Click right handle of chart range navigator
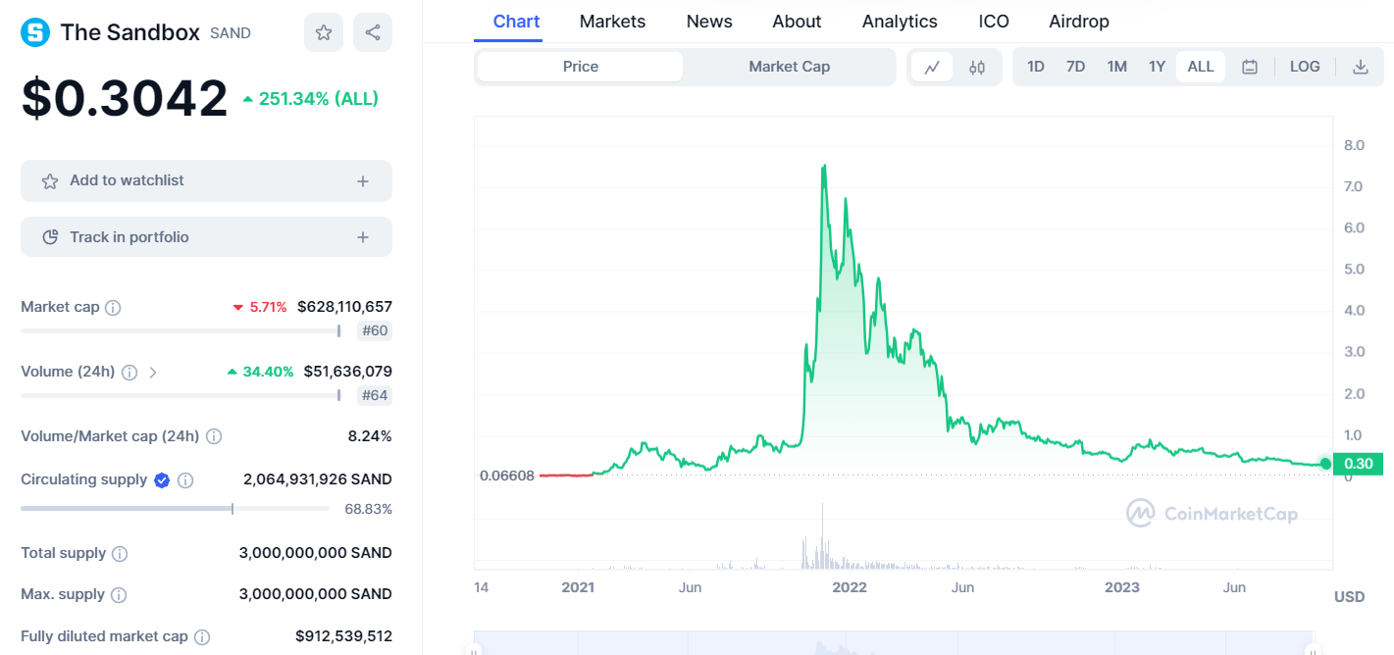This screenshot has height=655, width=1394. [x=1313, y=648]
